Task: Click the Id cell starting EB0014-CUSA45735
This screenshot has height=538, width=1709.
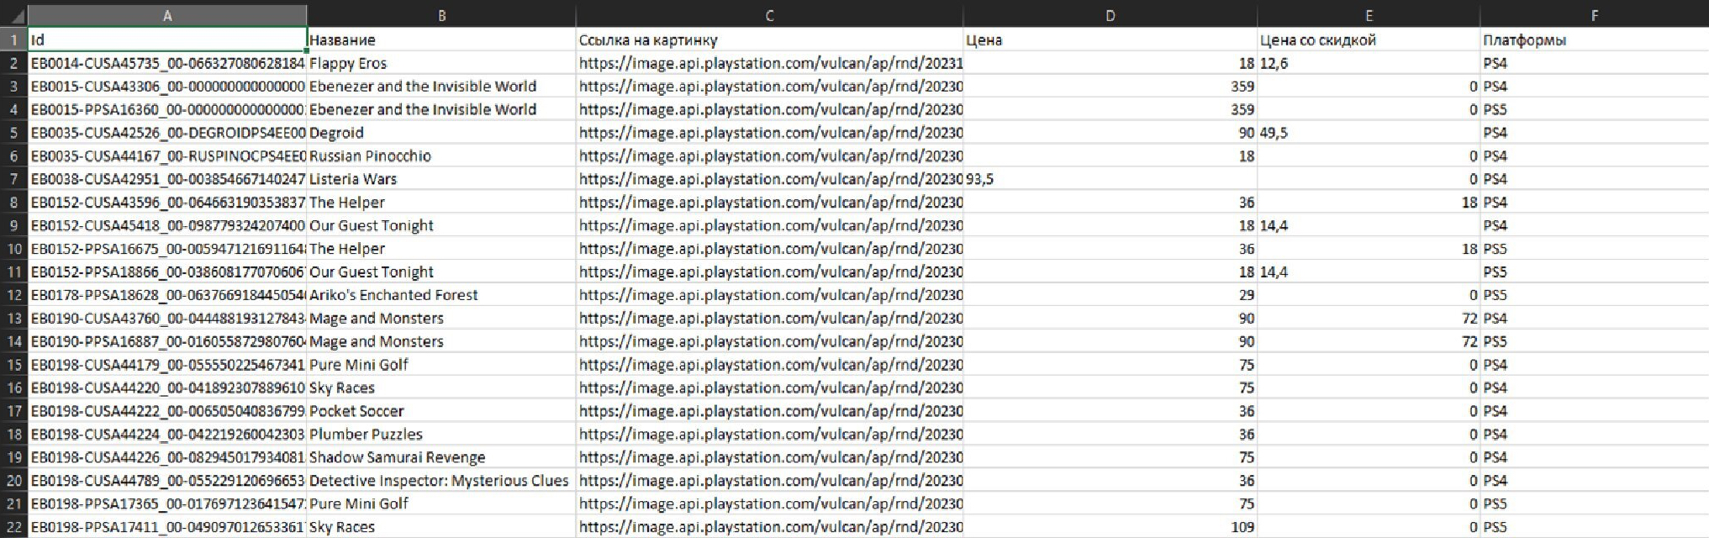Action: [167, 63]
